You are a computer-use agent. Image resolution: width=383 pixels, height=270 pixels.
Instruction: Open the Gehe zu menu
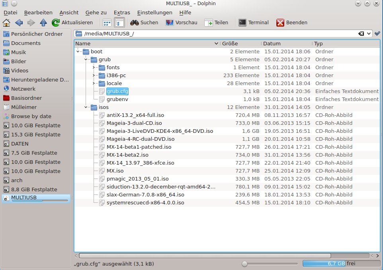pyautogui.click(x=96, y=12)
